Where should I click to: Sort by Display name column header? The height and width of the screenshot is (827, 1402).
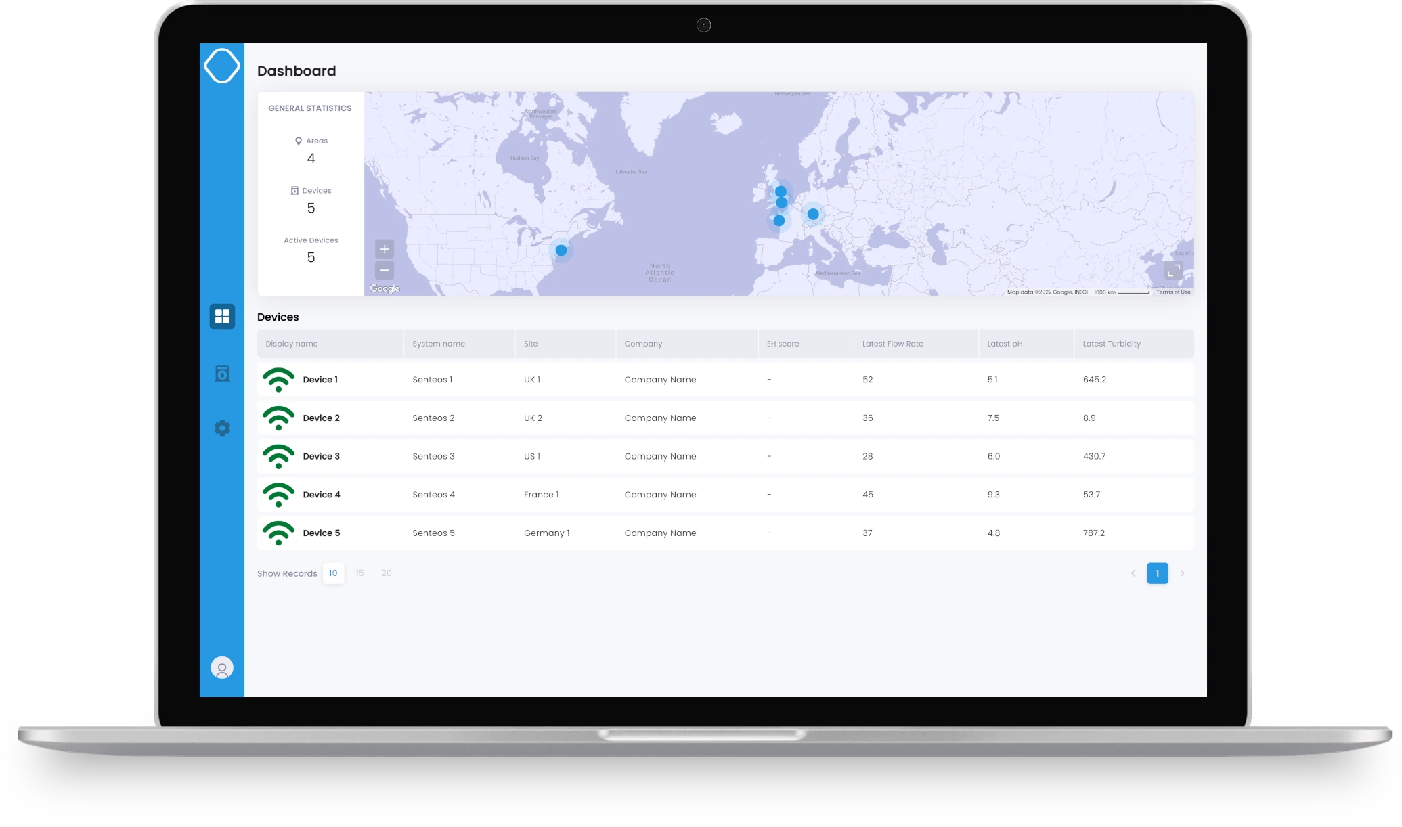292,344
